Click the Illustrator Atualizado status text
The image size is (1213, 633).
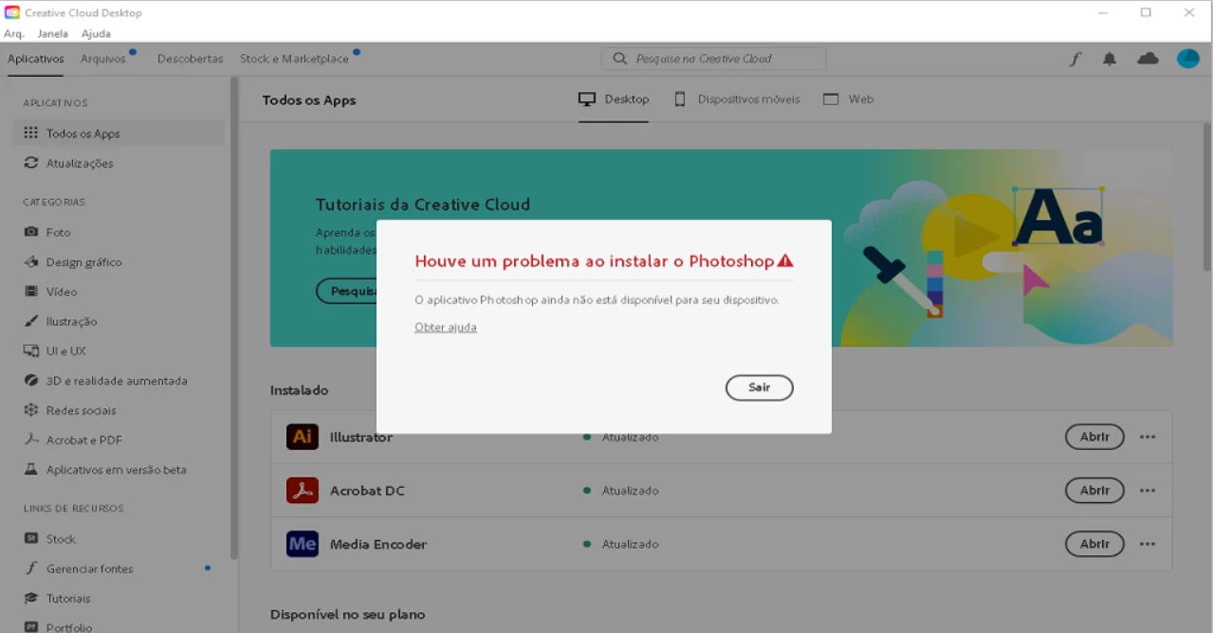(x=630, y=437)
